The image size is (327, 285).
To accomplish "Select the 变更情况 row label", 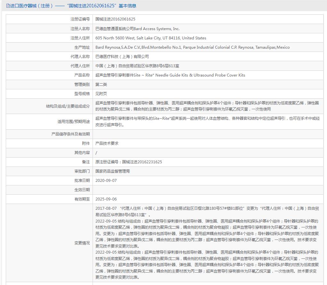I will click(x=82, y=243).
